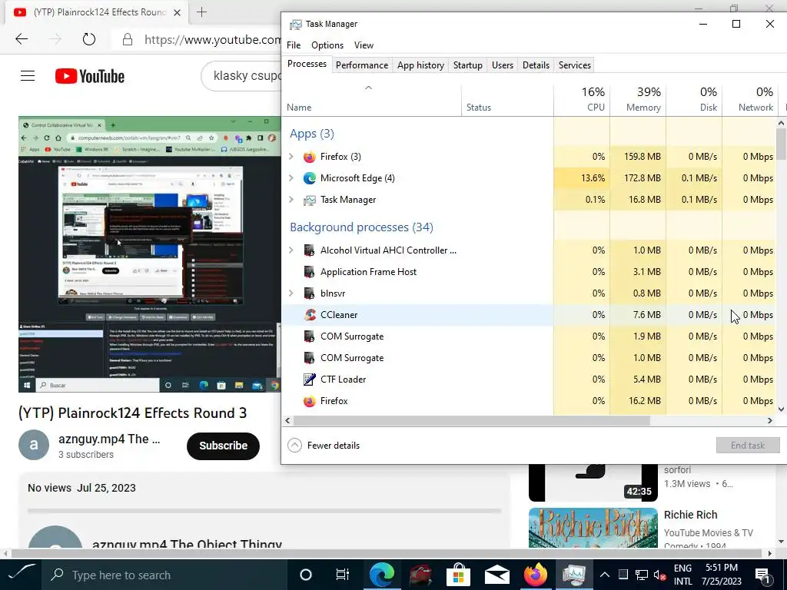Click the CCleaner process icon
This screenshot has height=590, width=787.
310,315
